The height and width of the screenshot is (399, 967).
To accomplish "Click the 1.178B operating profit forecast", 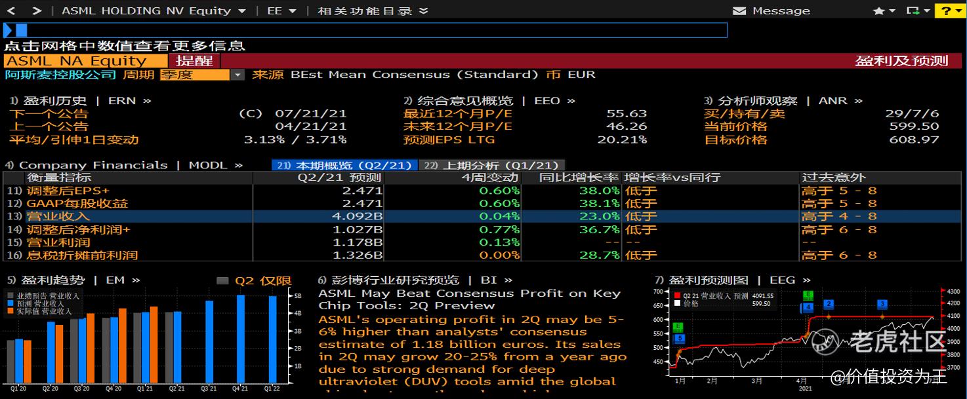I will tap(358, 242).
